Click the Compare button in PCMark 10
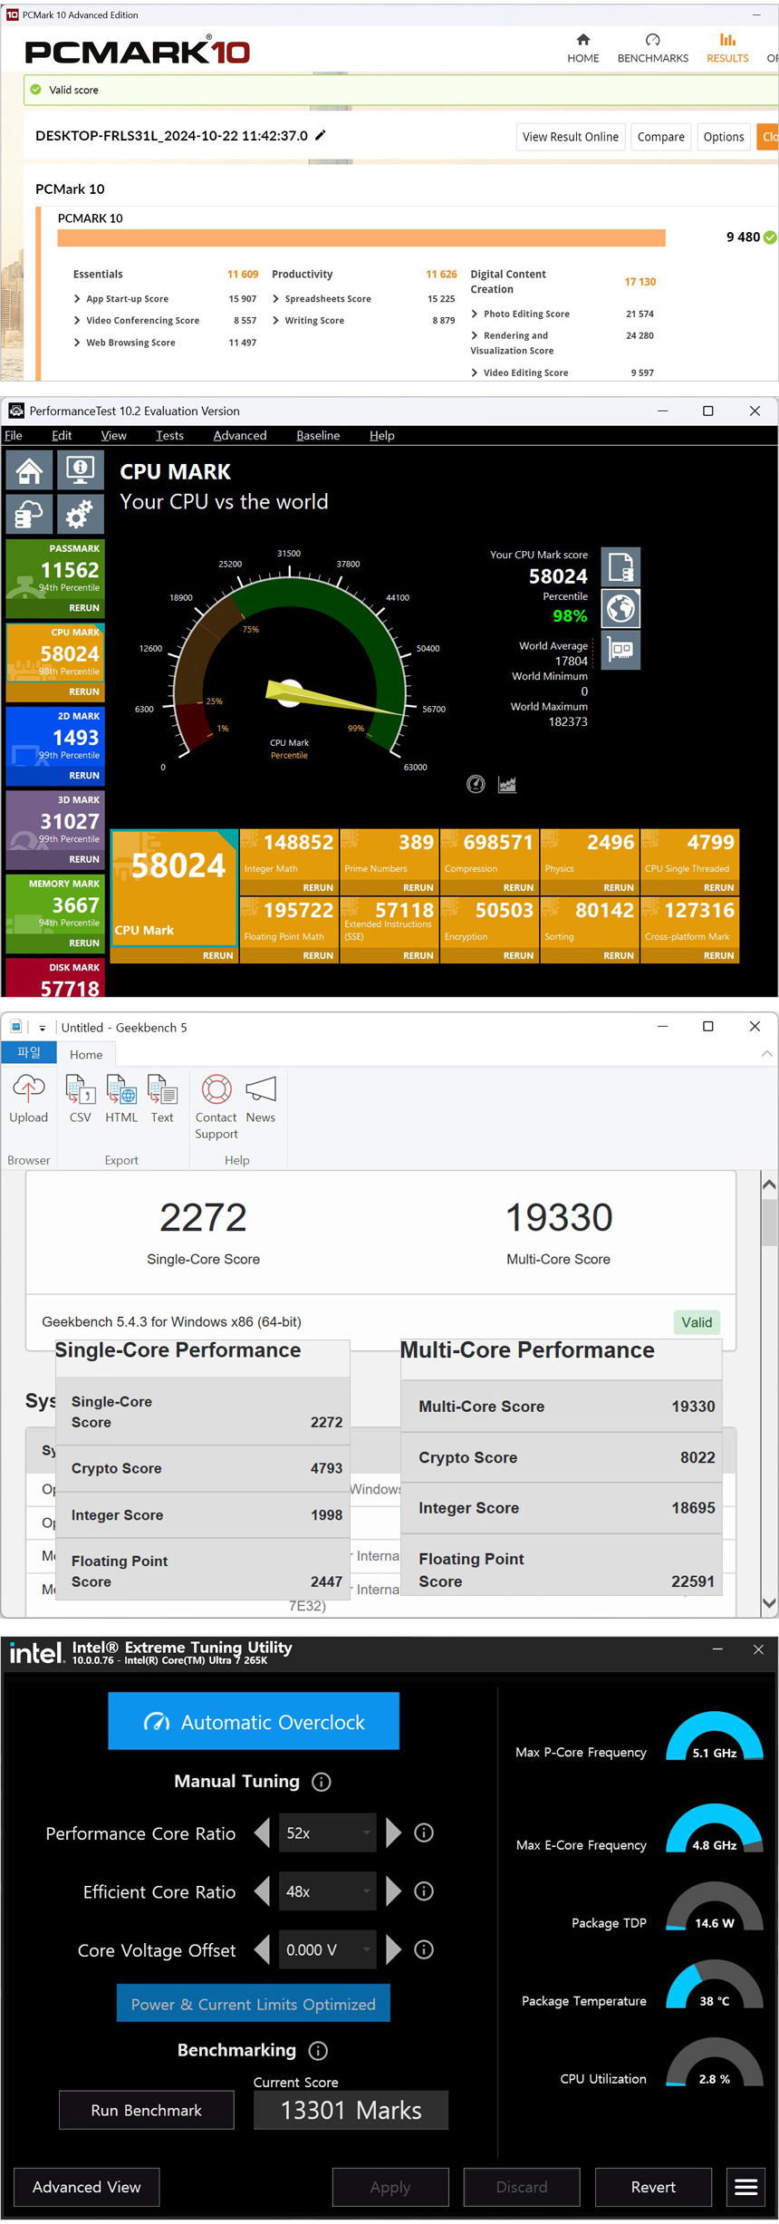 tap(661, 137)
